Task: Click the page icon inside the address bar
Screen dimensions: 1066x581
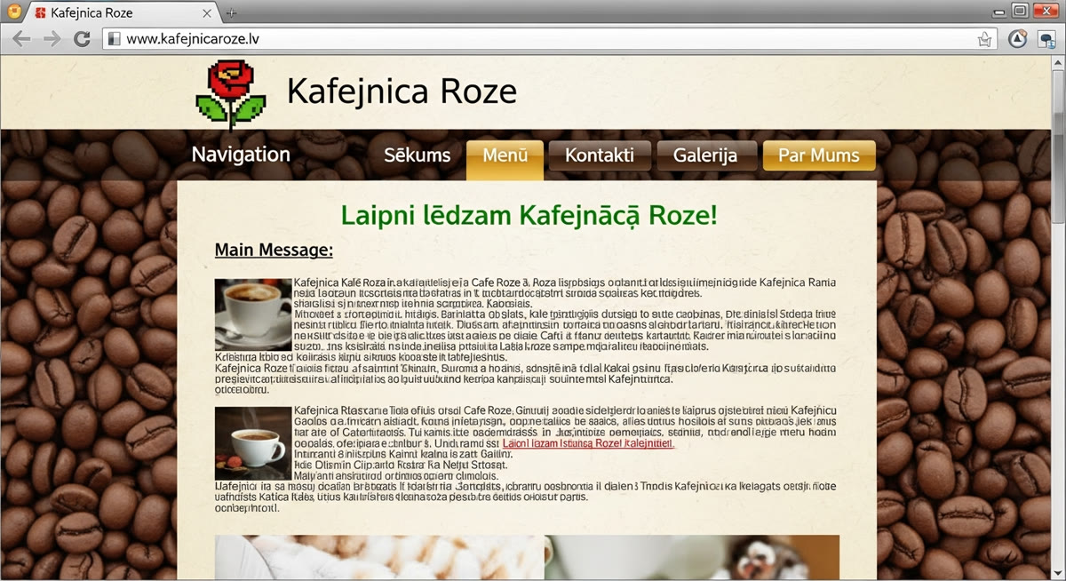Action: 114,39
